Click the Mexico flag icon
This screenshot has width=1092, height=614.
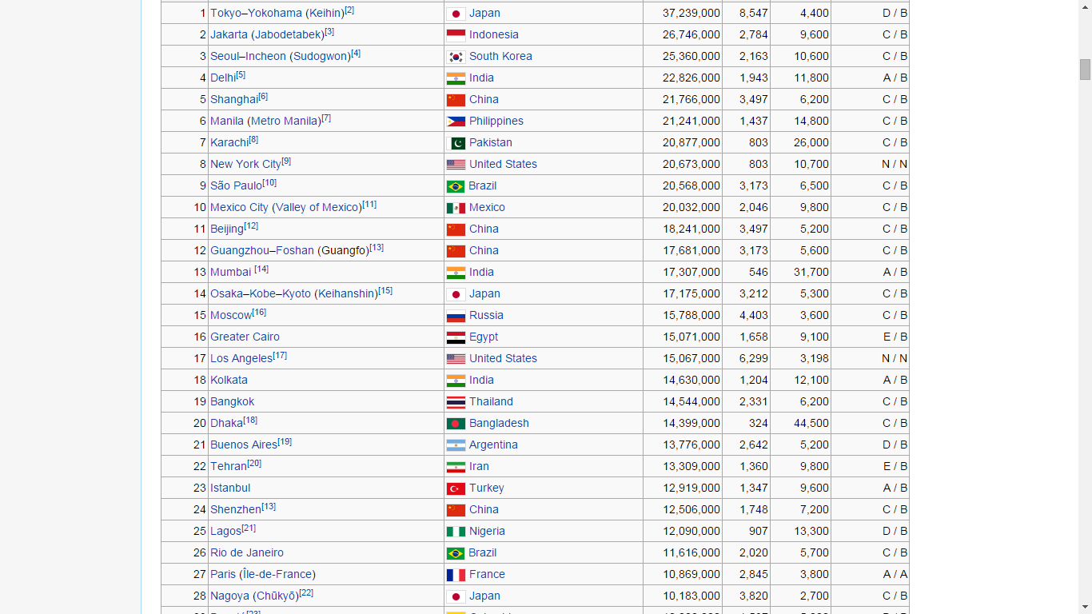click(x=456, y=208)
